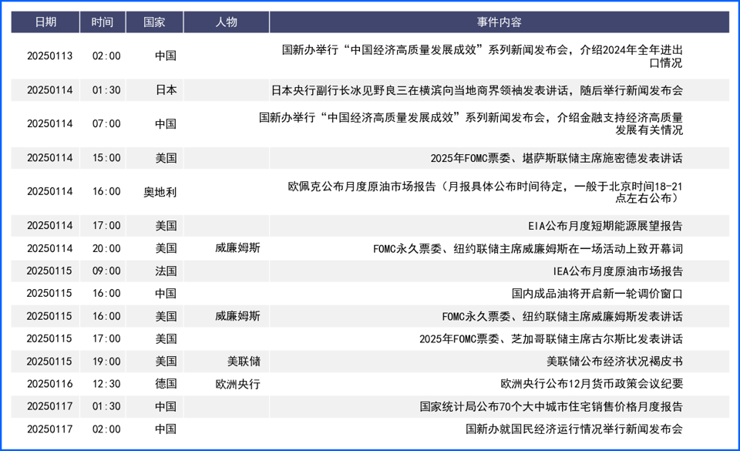
Task: Select the date cell 20250113
Action: (49, 56)
